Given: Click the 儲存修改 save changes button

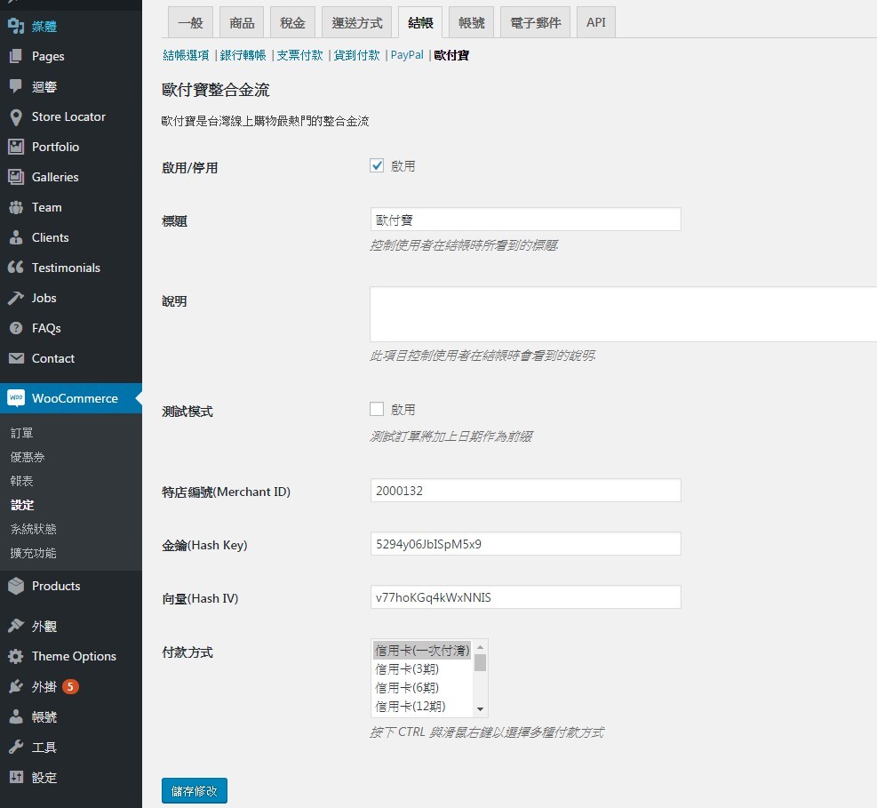Looking at the screenshot, I should [x=194, y=790].
